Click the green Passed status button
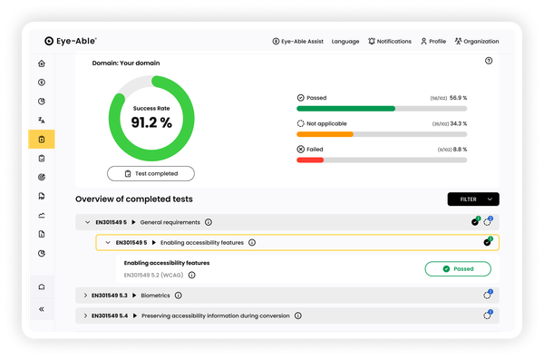The height and width of the screenshot is (359, 544). pyautogui.click(x=458, y=269)
